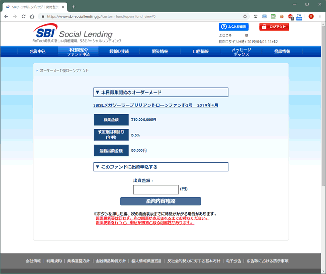Open the SBISLメガソーラーブリリアントローンファンド2号 link
This screenshot has height=274, width=326.
pos(156,105)
